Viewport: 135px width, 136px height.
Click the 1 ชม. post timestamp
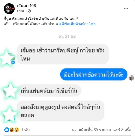click(21, 11)
